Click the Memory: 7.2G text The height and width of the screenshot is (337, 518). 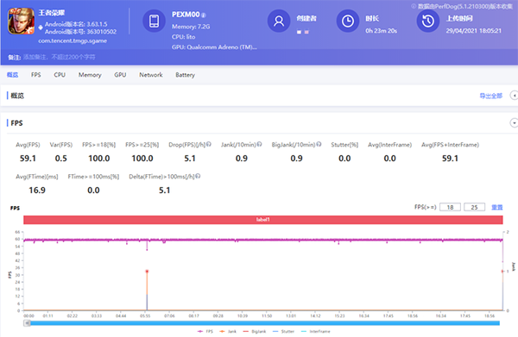[191, 27]
